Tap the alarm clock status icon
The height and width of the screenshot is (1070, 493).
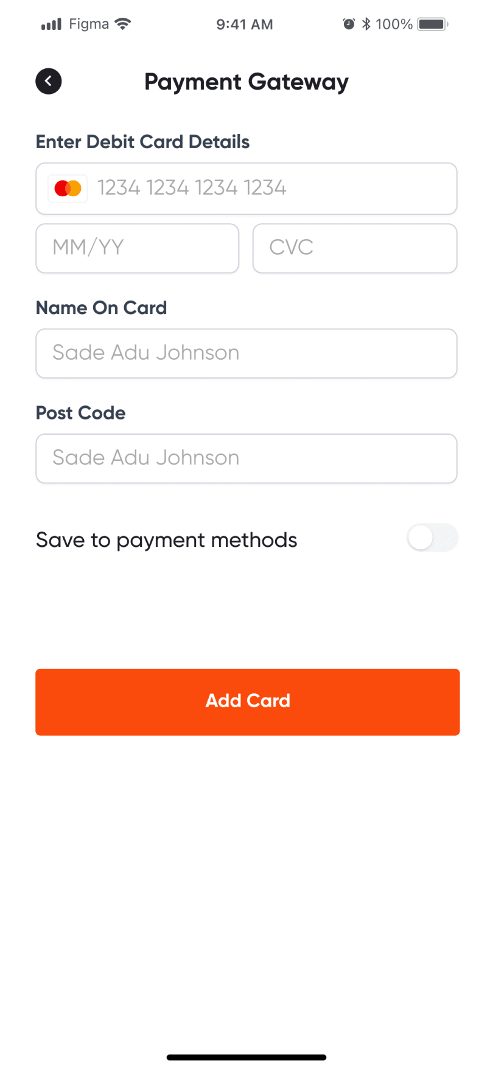[349, 24]
